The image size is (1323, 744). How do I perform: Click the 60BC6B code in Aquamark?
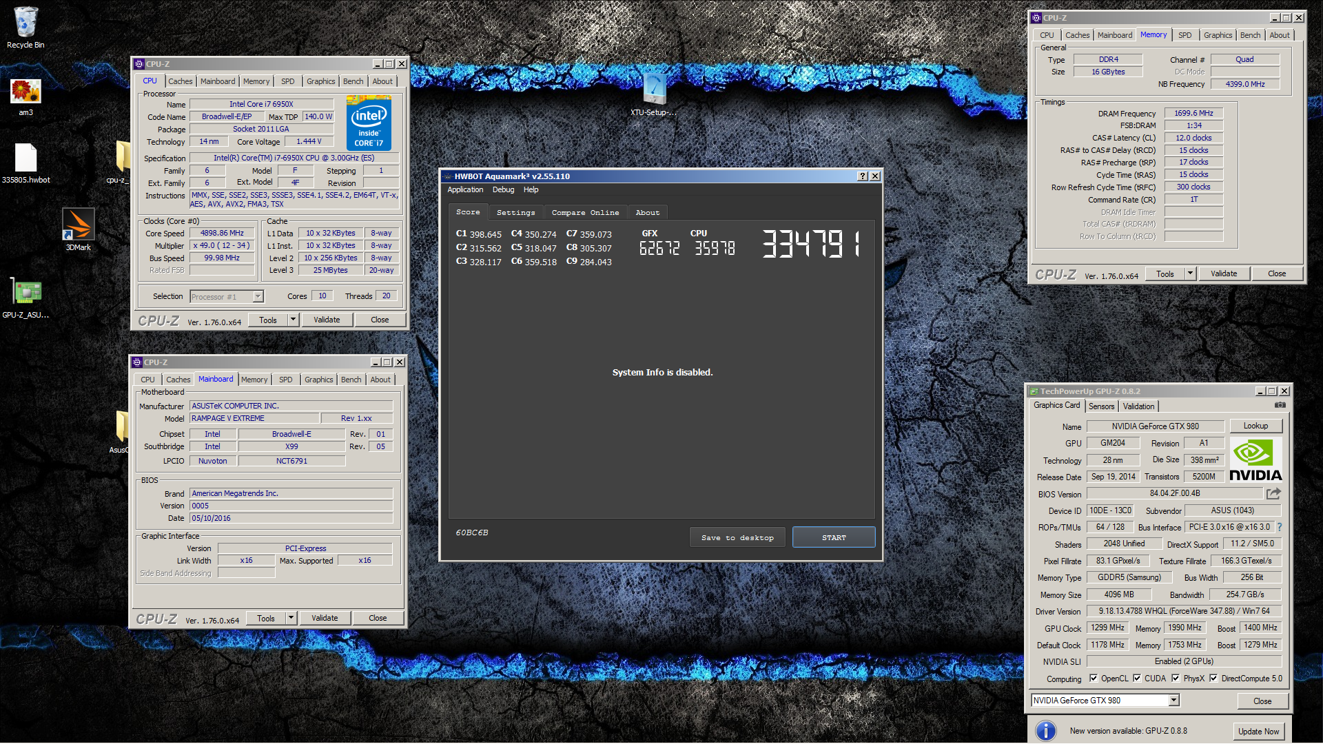tap(472, 533)
